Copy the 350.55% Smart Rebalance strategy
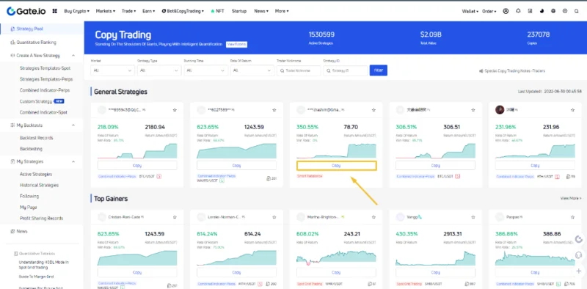 (x=337, y=166)
